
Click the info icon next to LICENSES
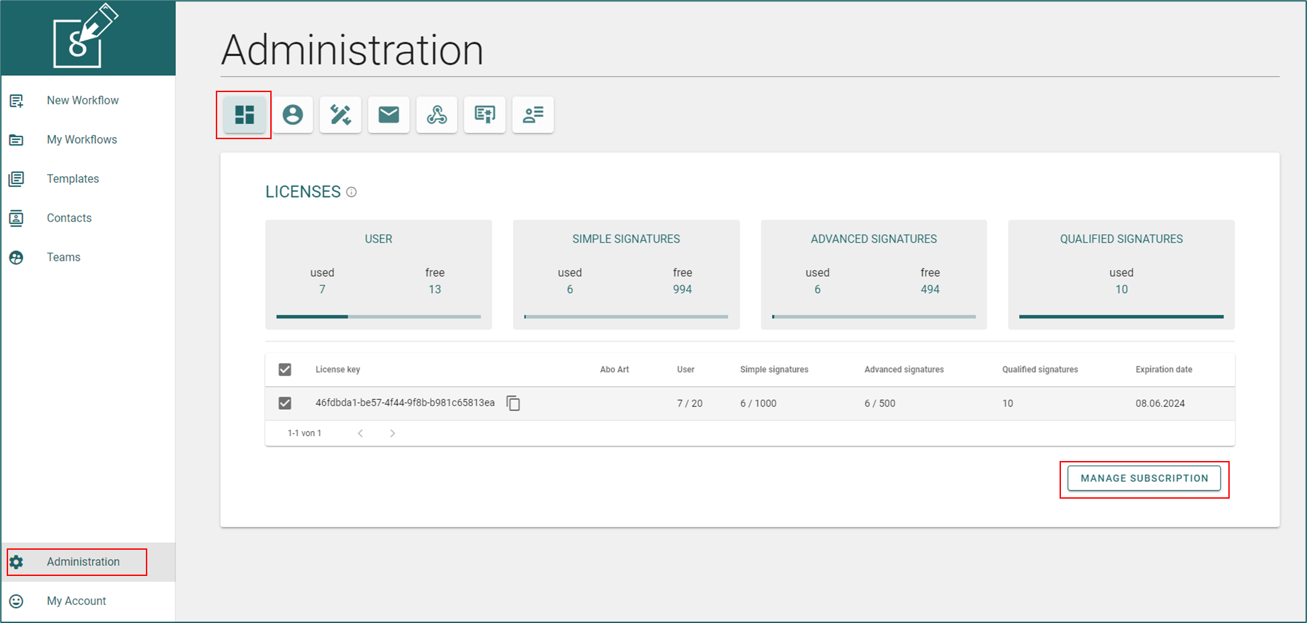click(x=351, y=192)
